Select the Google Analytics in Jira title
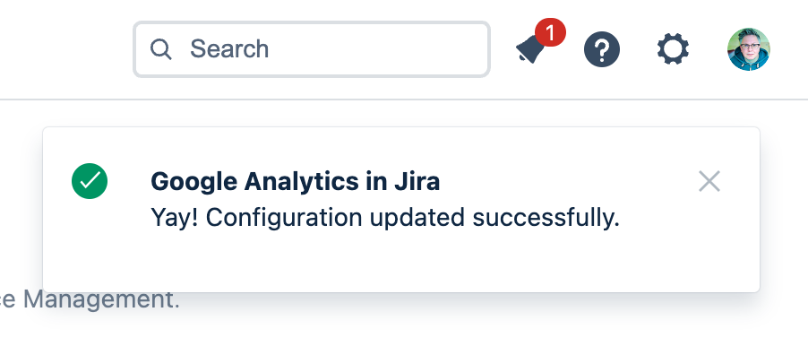The image size is (808, 355). tap(296, 182)
